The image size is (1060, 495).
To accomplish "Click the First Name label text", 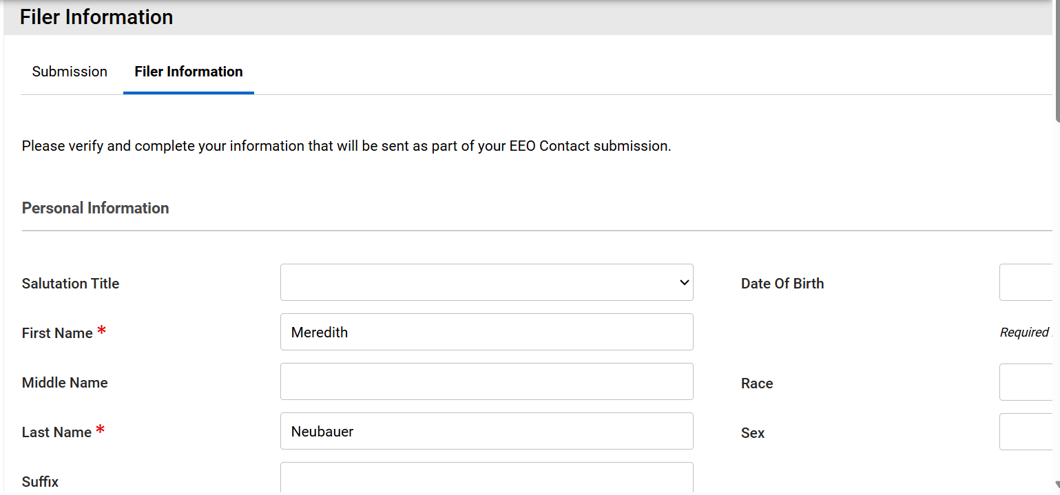I will click(x=57, y=333).
